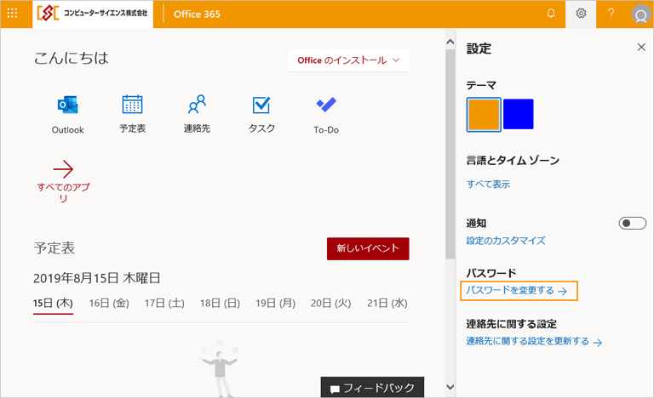This screenshot has height=398, width=654.
Task: Click パスワードを変更する link
Action: [x=519, y=291]
